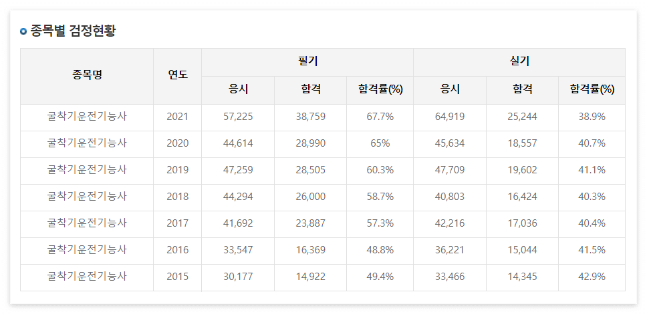Screen dimensions: 647x314
Task: Select written pass count 26,000
Action: (310, 197)
